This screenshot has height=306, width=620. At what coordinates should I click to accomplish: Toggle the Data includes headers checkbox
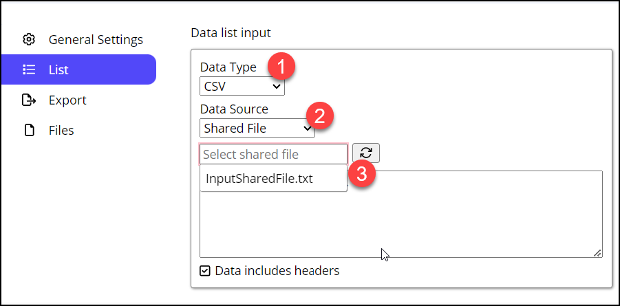(x=205, y=271)
